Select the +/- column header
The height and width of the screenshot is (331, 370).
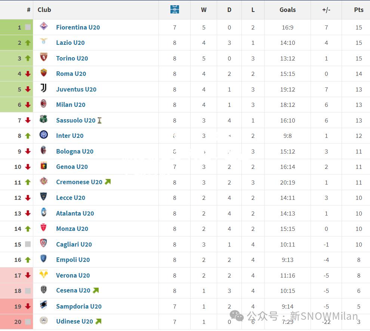326,10
